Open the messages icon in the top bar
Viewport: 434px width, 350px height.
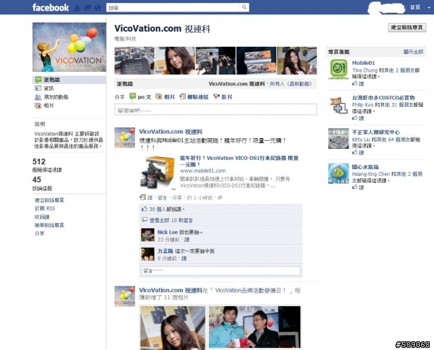click(x=87, y=7)
